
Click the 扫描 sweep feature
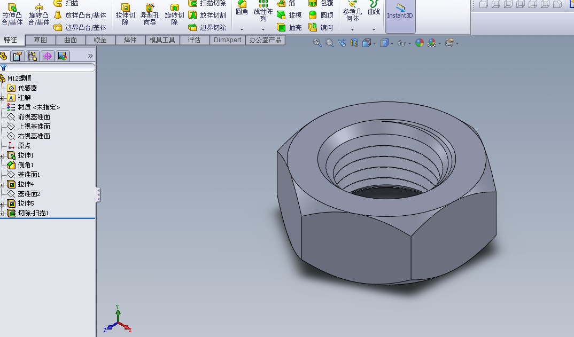66,3
